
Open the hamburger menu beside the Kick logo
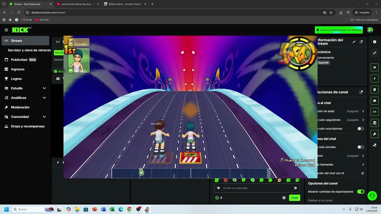pos(6,30)
